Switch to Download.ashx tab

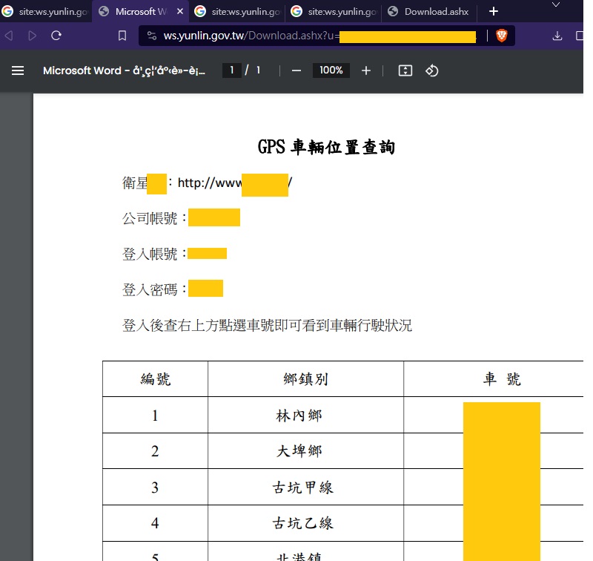429,11
